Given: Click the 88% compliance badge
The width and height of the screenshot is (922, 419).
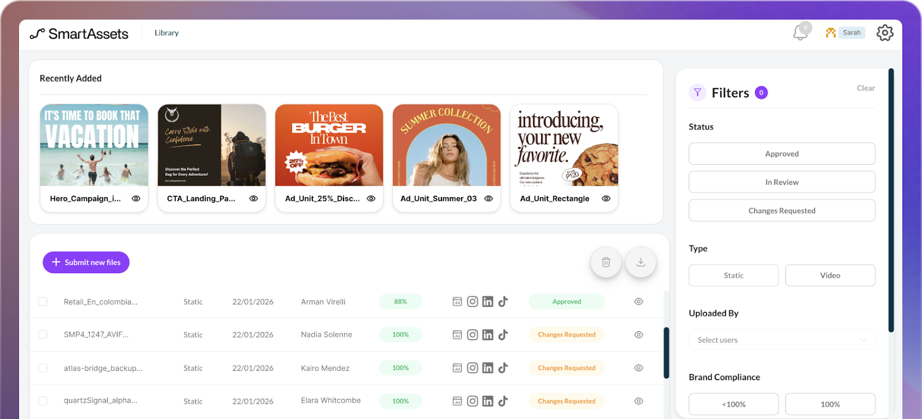Looking at the screenshot, I should point(400,301).
